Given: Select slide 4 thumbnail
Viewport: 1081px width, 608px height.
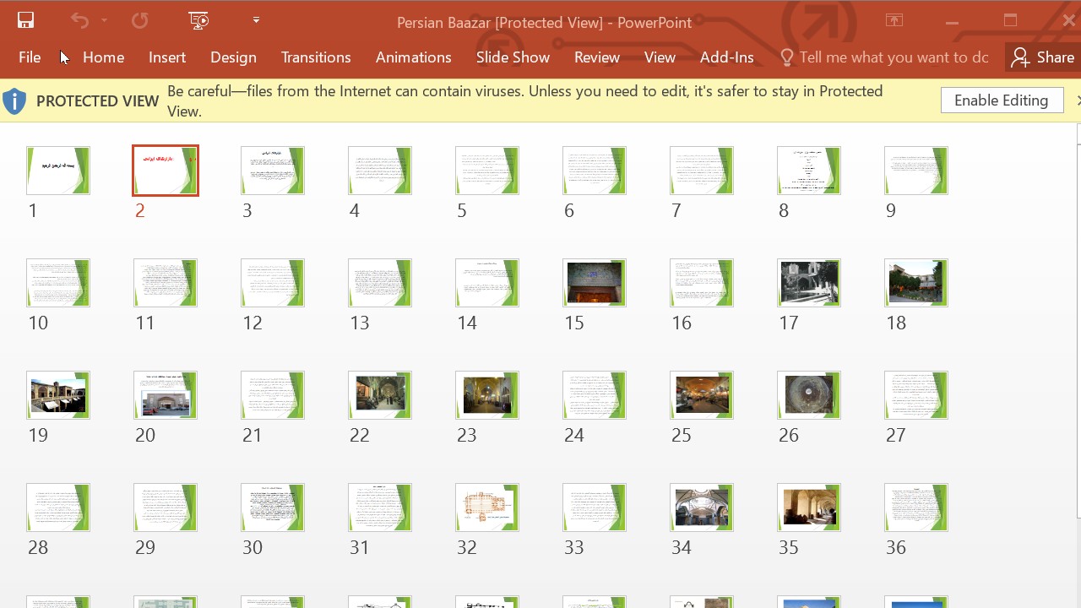Looking at the screenshot, I should (380, 171).
